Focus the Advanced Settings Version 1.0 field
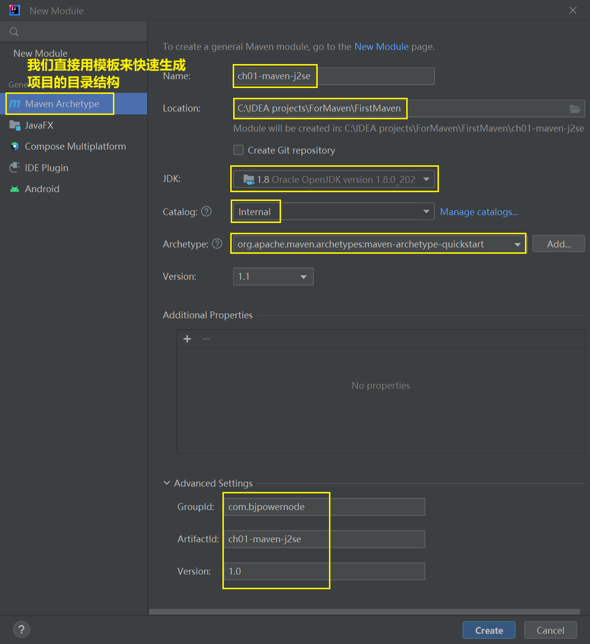 pyautogui.click(x=324, y=571)
